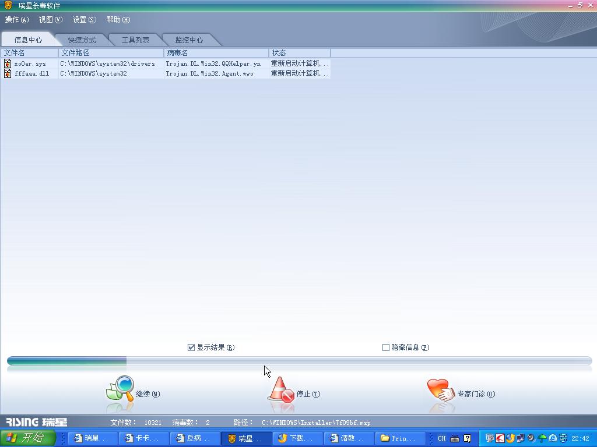Sort by the 文件名 column header
597x447 pixels.
[29, 53]
